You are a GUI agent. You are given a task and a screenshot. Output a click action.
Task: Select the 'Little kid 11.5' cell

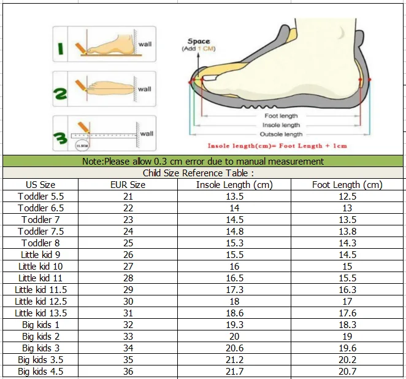click(40, 290)
